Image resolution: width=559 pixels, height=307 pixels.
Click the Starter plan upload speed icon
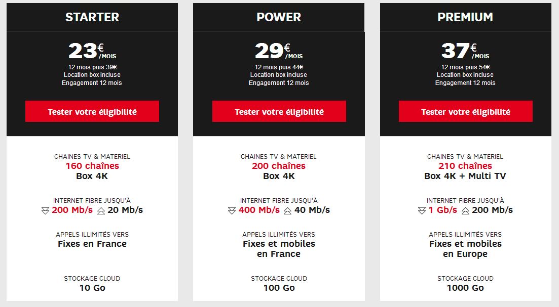[x=101, y=211]
